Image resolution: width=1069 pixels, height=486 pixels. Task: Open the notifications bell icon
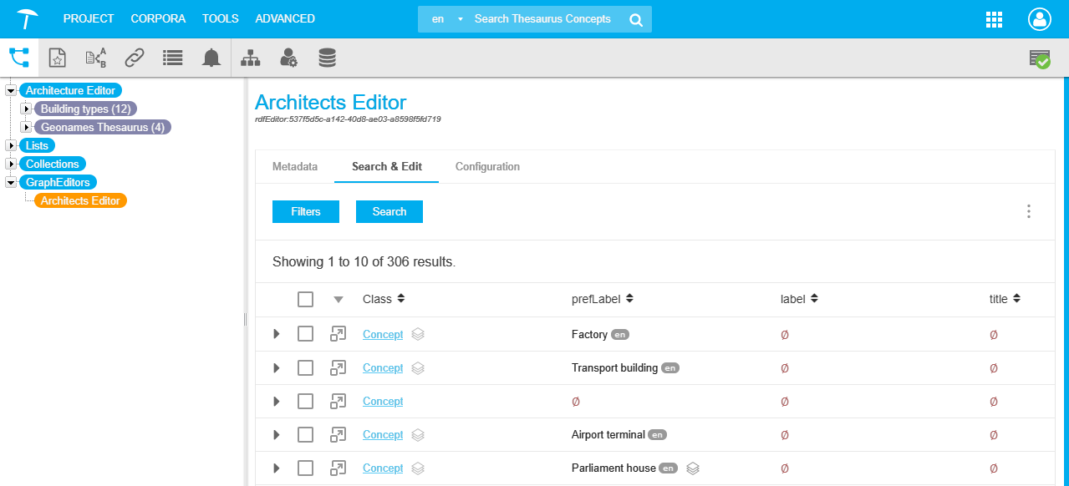[x=211, y=58]
